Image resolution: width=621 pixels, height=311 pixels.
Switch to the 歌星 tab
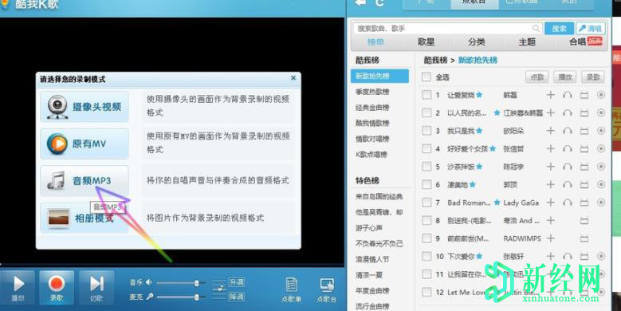tap(426, 41)
